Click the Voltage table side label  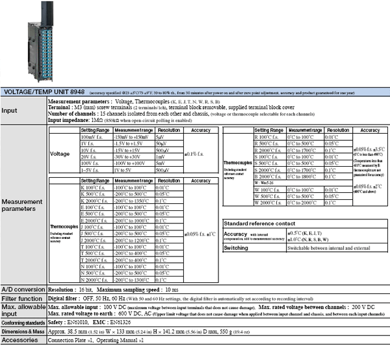pyautogui.click(x=60, y=154)
